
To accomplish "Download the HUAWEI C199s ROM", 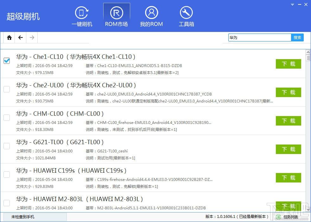I will tap(289, 178).
